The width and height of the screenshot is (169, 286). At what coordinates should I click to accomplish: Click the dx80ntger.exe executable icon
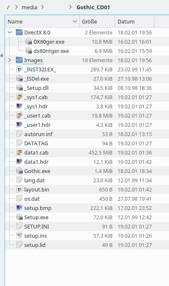pos(28,51)
